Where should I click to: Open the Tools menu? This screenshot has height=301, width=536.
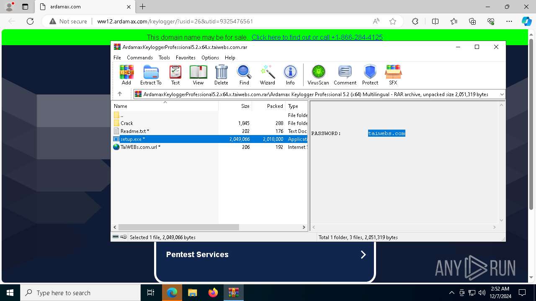[x=164, y=58]
